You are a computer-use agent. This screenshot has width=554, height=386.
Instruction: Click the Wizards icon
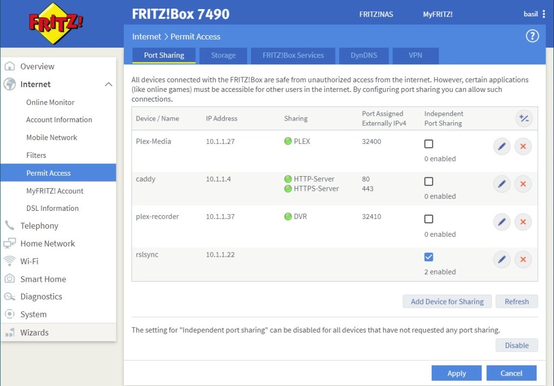coord(10,332)
